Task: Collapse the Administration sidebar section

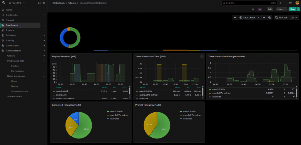Action: coord(44,51)
